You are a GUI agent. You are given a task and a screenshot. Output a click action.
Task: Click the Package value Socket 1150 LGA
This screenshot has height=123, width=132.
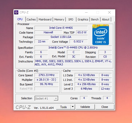[x=61, y=37]
